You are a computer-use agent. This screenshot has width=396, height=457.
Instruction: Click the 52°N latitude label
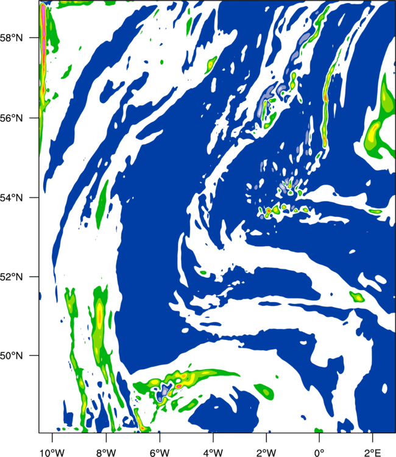11,277
